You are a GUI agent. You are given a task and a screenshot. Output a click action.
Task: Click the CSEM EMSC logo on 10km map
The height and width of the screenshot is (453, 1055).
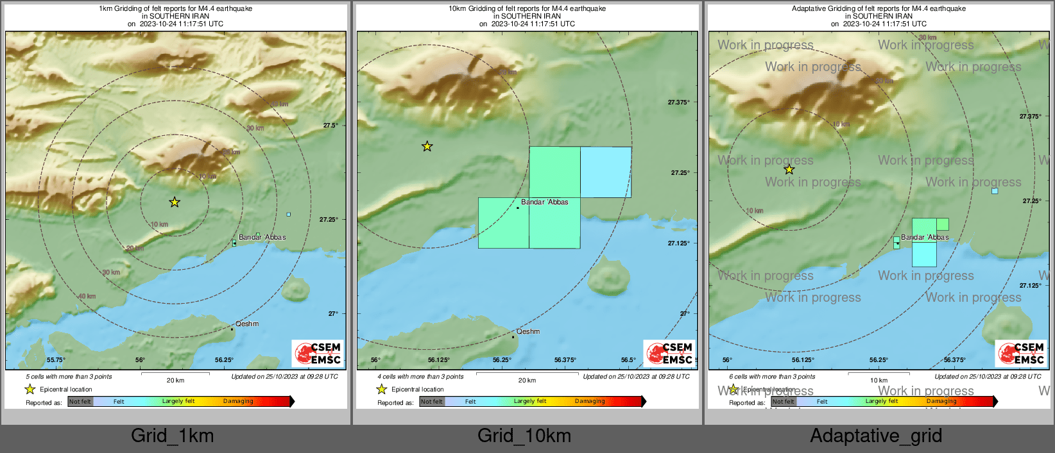(670, 353)
